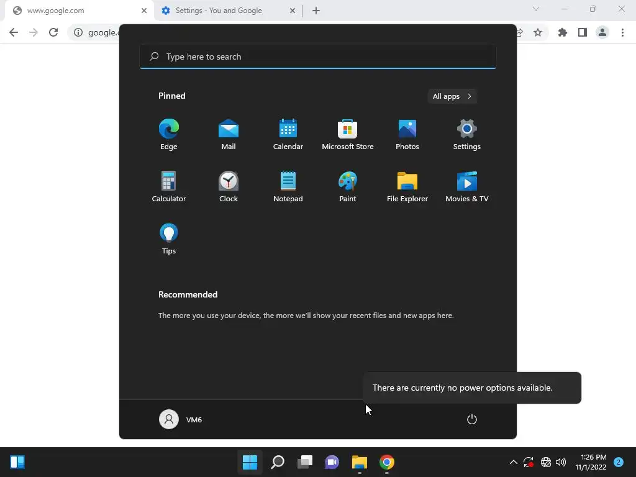Open the Calendar app
This screenshot has height=477, width=636.
click(288, 135)
